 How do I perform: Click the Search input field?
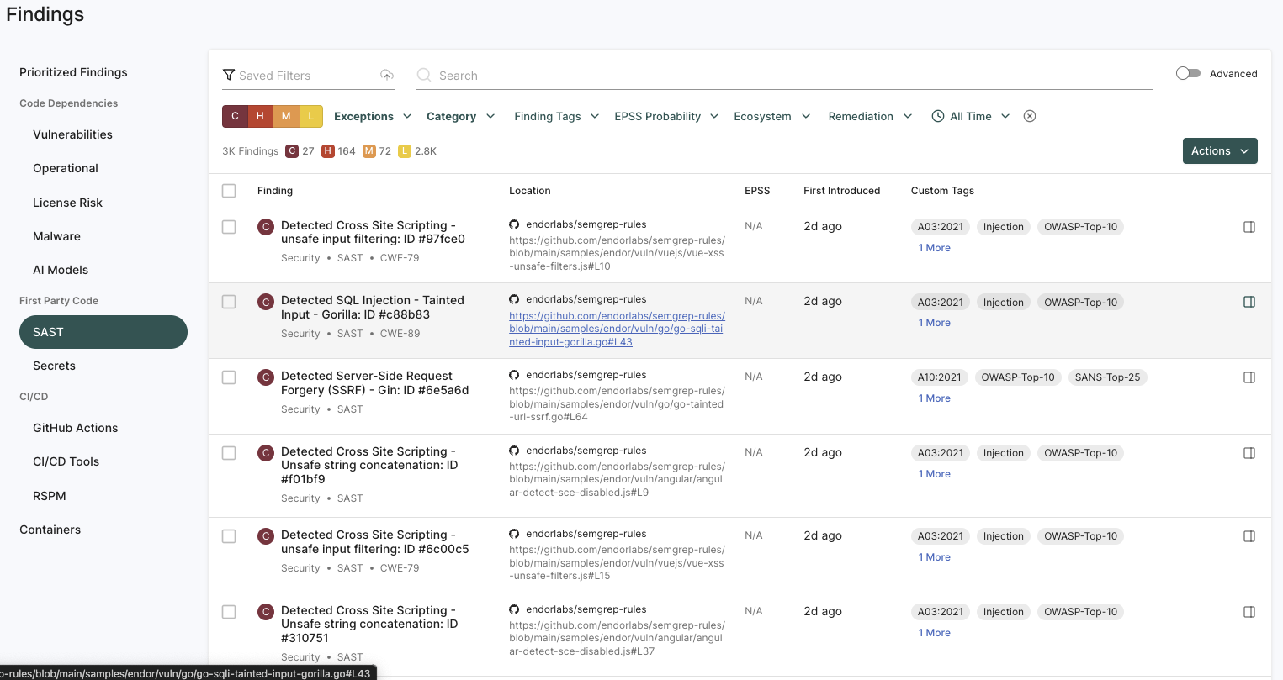pos(783,76)
